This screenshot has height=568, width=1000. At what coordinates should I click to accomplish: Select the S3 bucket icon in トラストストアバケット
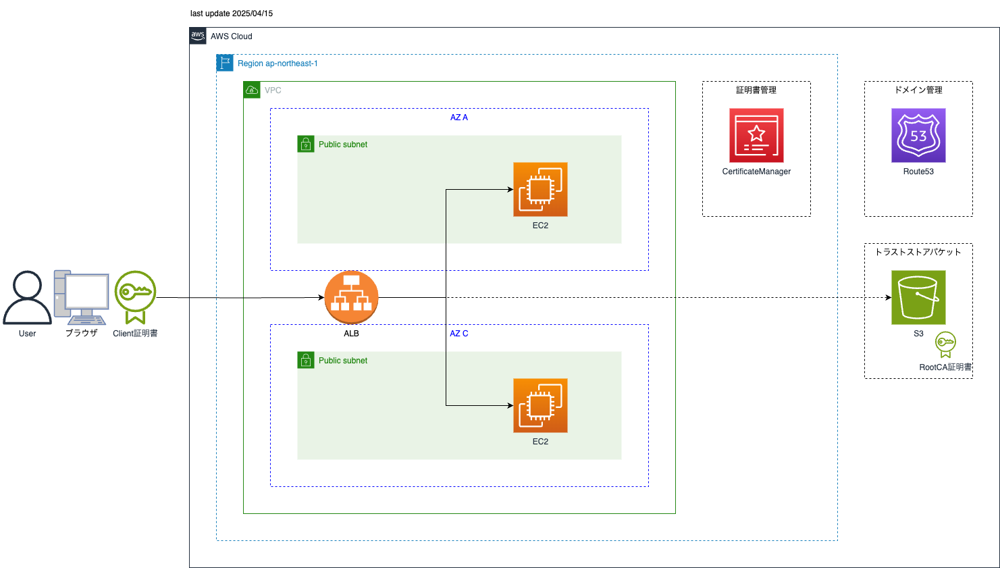point(918,297)
